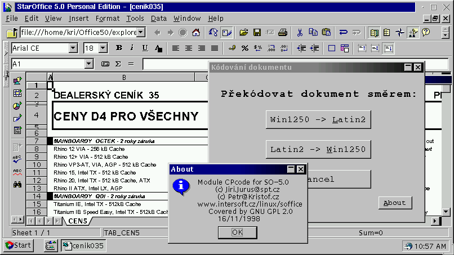Open the Format menu
The height and width of the screenshot is (255, 454).
coord(108,19)
